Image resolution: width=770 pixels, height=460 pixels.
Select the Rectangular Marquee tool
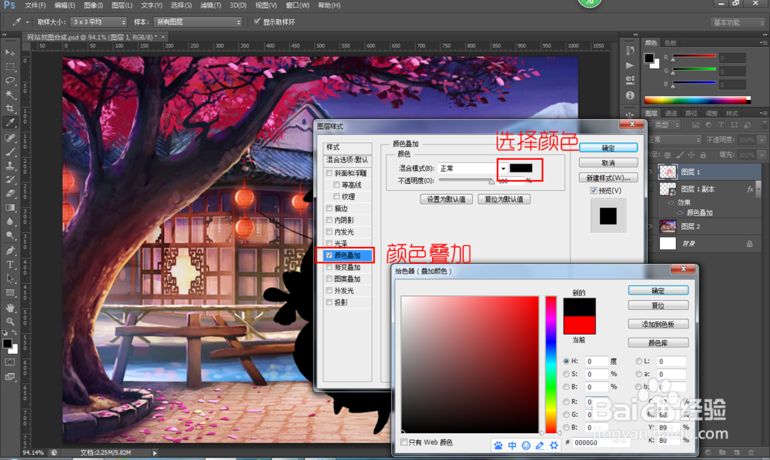(x=10, y=67)
